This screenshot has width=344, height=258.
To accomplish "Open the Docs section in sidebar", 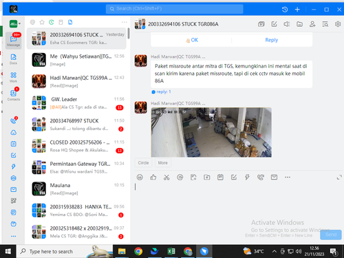I will click(13, 58).
